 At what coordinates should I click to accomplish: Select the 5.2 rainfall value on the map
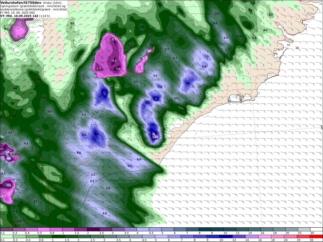(93, 175)
